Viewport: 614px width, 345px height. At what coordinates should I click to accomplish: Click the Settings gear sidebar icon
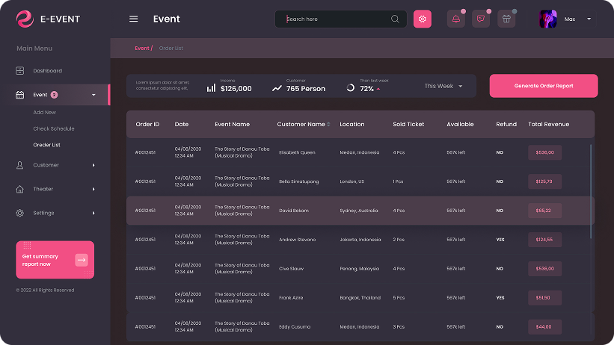coord(19,213)
